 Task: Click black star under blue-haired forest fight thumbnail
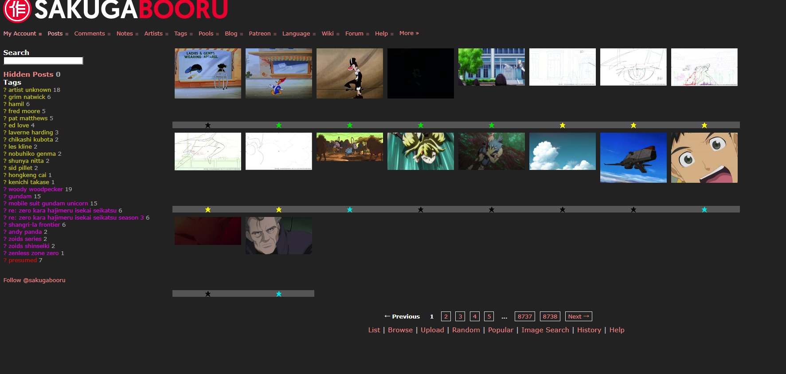pyautogui.click(x=492, y=210)
